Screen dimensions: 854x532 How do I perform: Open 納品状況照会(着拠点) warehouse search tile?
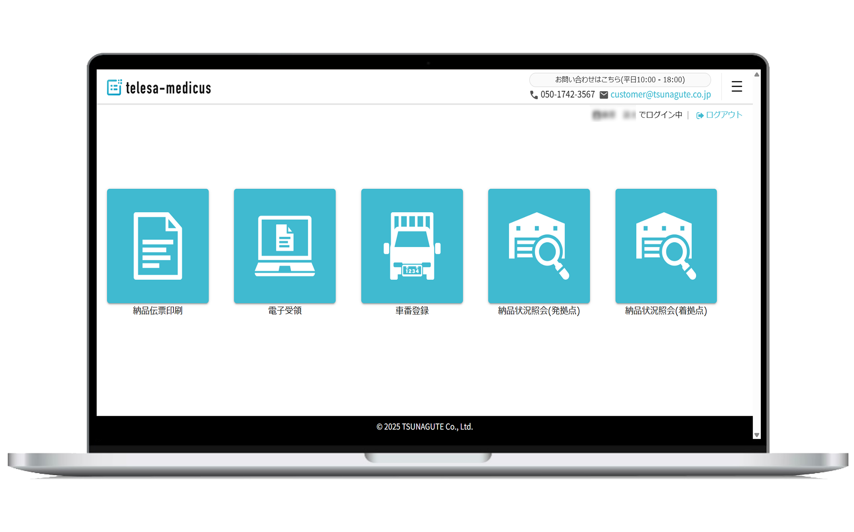(666, 246)
